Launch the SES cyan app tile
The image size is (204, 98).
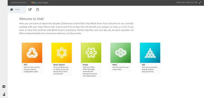pyautogui.click(x=150, y=53)
